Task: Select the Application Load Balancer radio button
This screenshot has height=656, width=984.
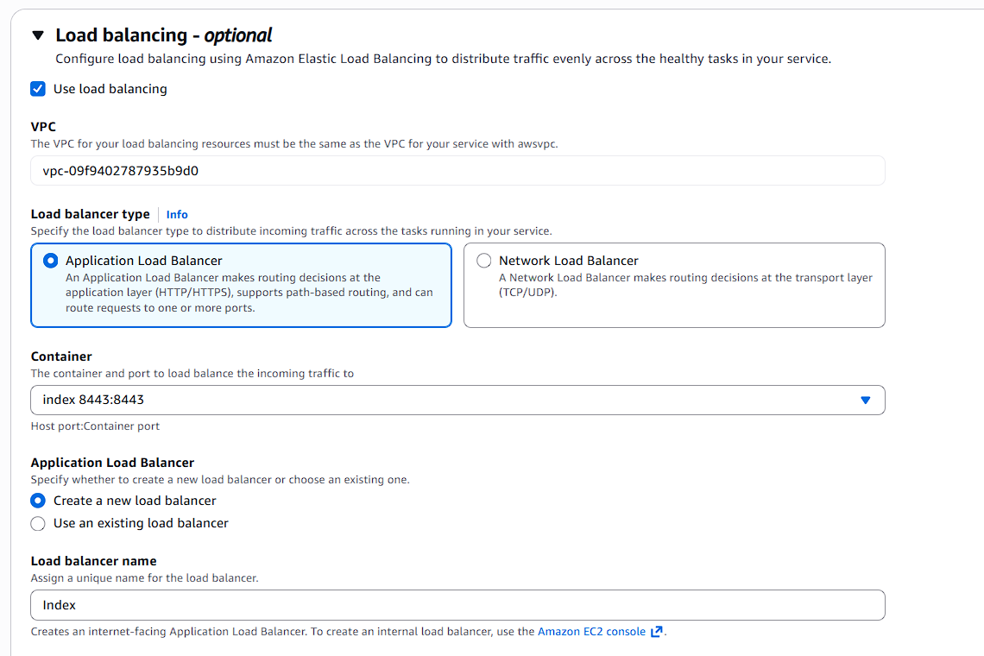Action: point(51,261)
